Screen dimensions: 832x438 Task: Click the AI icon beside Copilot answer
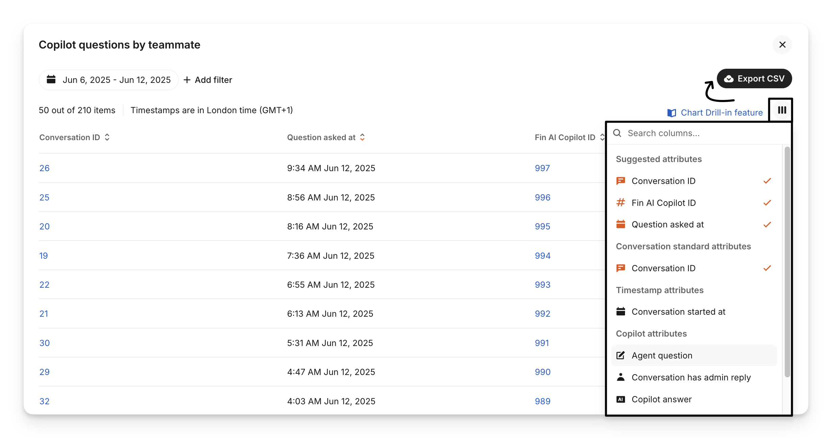coord(621,399)
